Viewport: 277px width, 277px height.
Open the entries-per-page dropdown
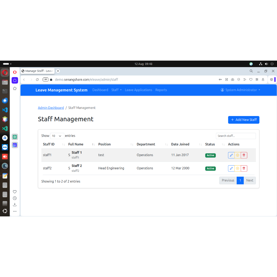pyautogui.click(x=57, y=136)
